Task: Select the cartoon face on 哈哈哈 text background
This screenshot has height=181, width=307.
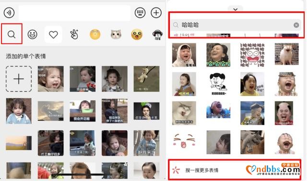Action: 252,55
